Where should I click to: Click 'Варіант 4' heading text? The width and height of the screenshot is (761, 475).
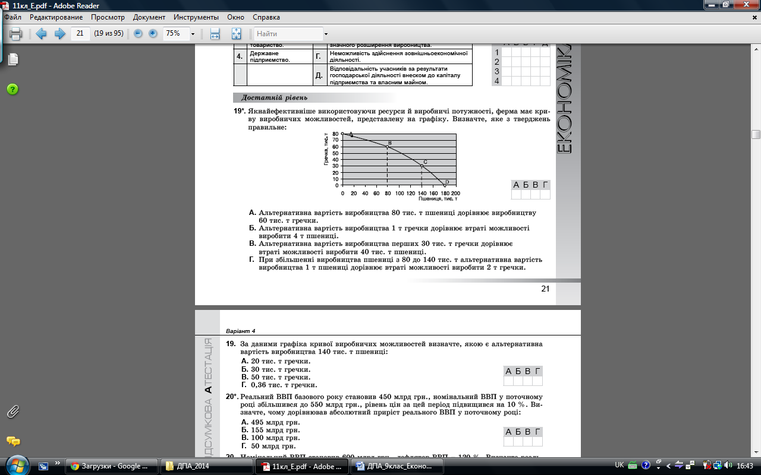point(240,331)
